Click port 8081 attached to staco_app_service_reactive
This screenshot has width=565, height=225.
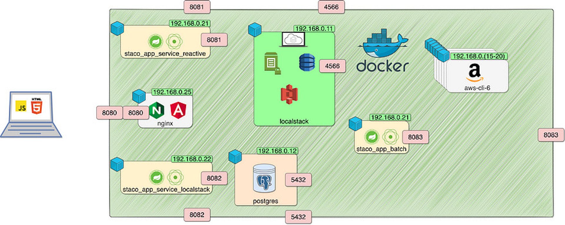click(214, 40)
